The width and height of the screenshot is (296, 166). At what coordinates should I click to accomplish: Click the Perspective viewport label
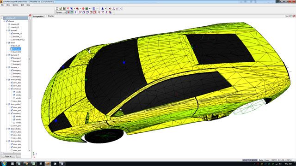pyautogui.click(x=38, y=17)
